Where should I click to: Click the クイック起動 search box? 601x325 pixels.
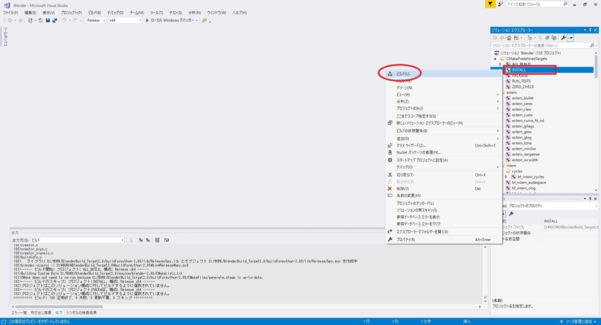pos(536,4)
